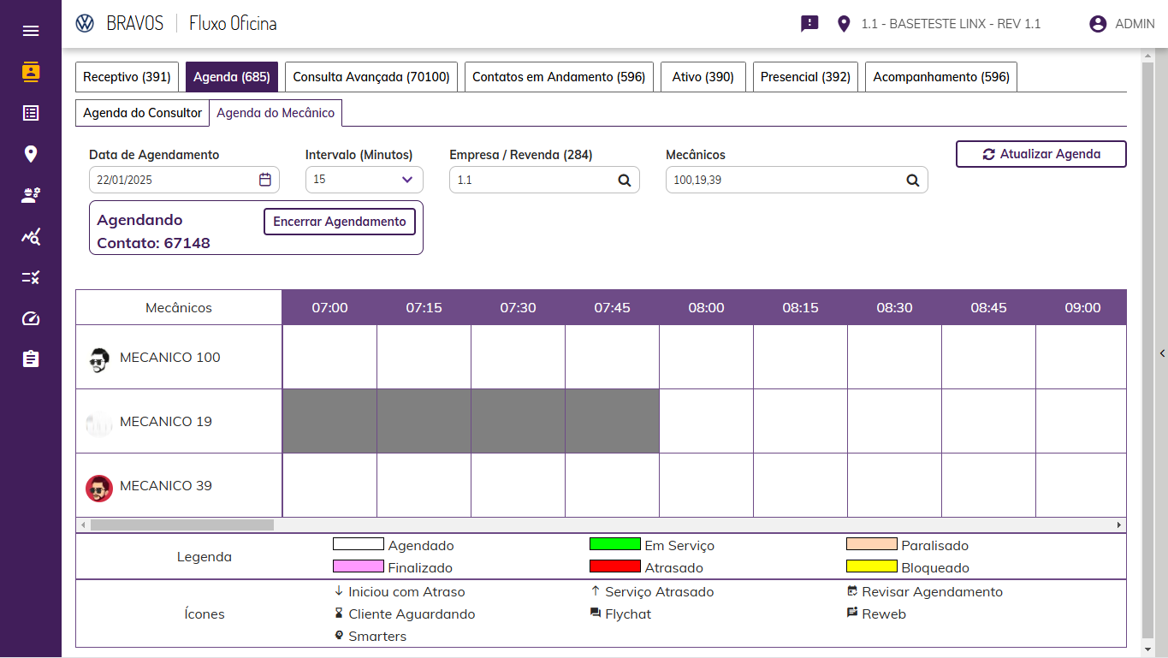The width and height of the screenshot is (1168, 658).
Task: Click the location pin in header
Action: pos(844,24)
